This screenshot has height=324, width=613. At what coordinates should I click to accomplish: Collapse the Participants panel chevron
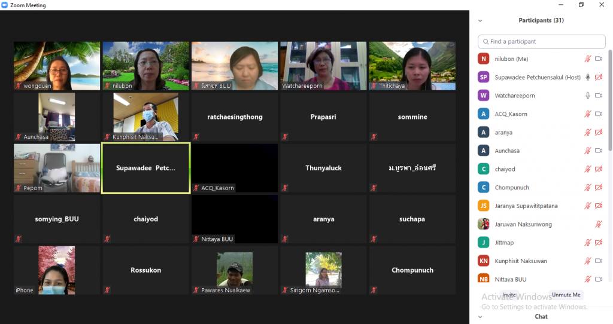(480, 20)
